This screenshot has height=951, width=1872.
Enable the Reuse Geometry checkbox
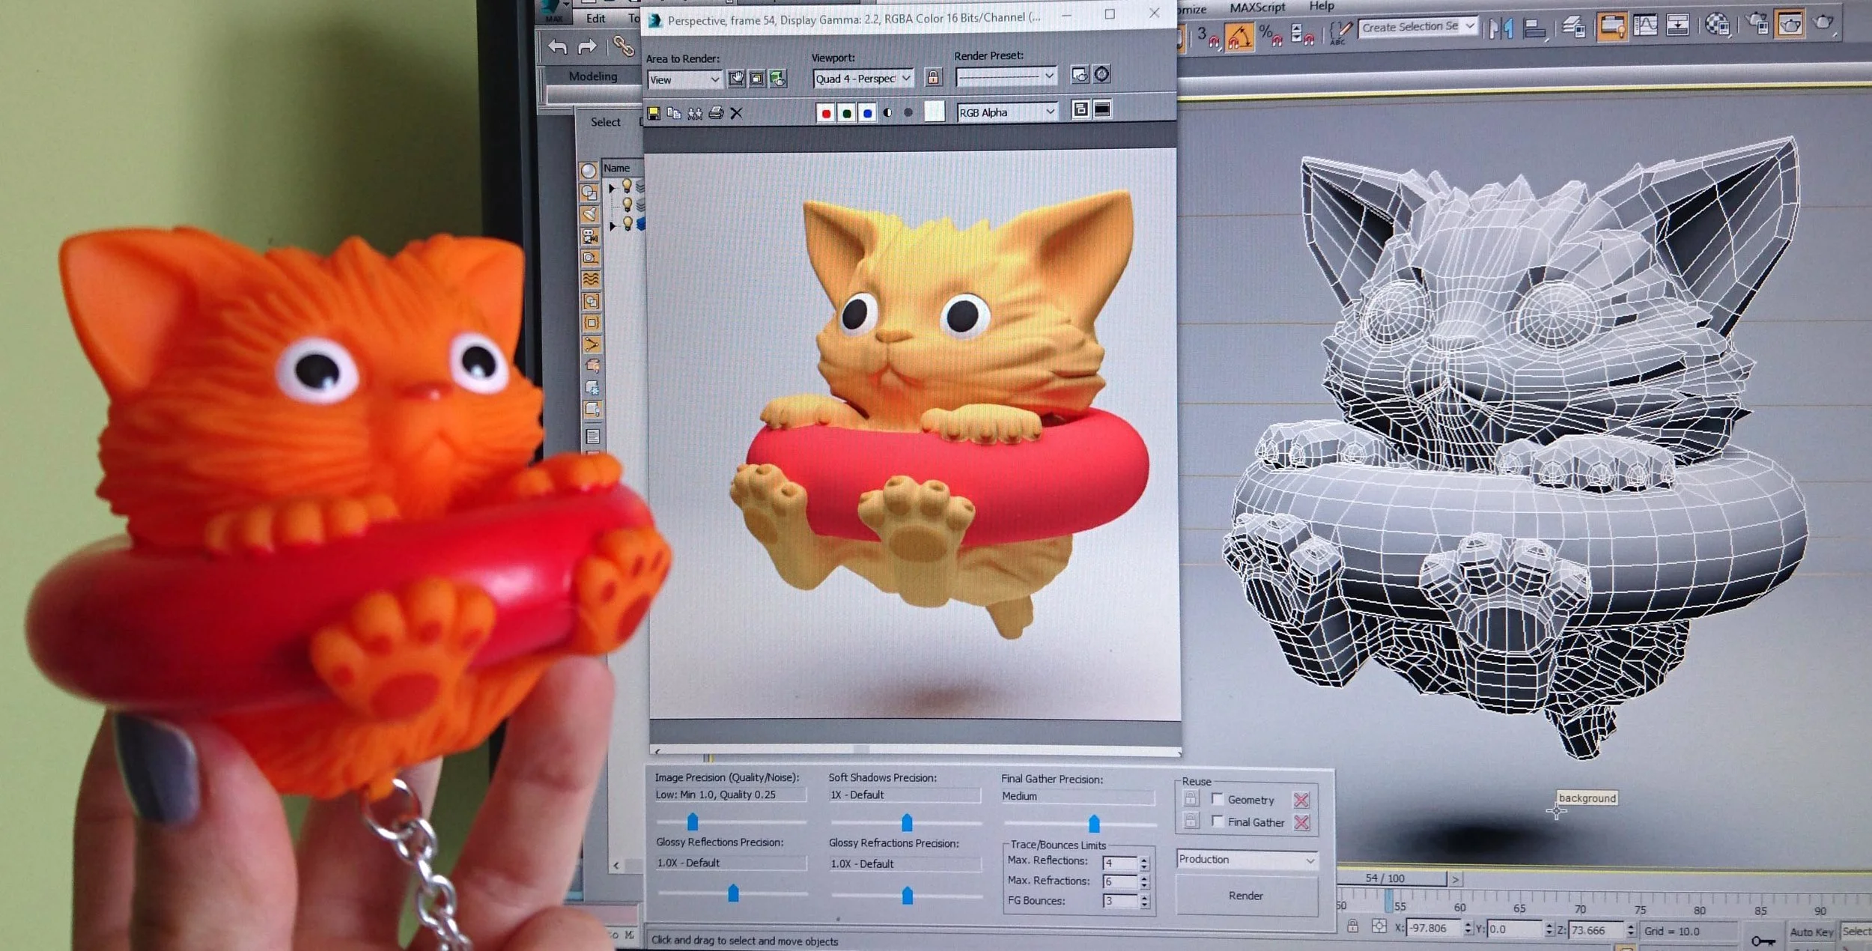pyautogui.click(x=1218, y=799)
